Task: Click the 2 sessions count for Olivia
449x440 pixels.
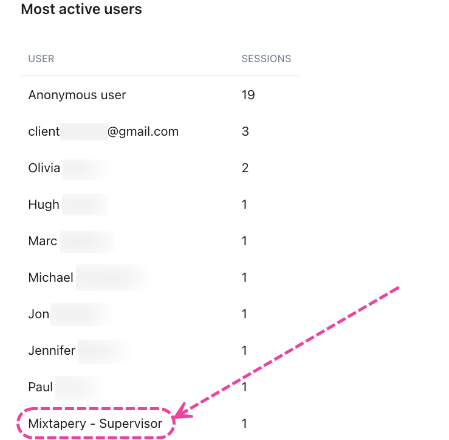Action: [x=245, y=168]
